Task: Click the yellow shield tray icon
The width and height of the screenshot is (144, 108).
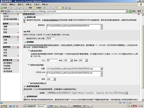Action: point(129,106)
